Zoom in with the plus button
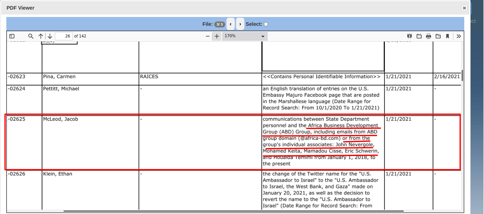 pos(217,36)
